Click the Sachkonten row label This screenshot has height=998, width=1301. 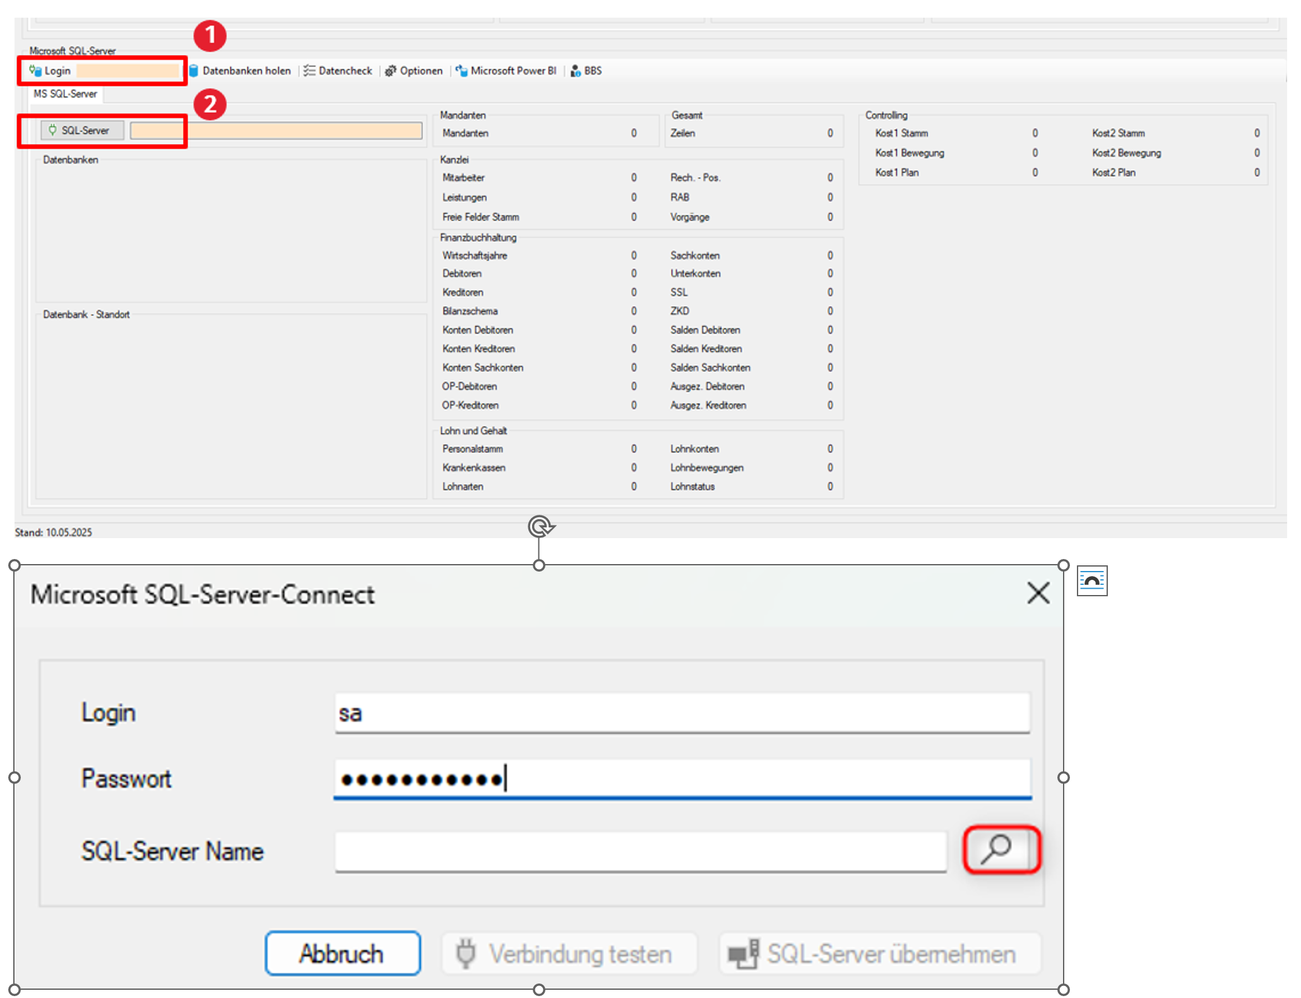pyautogui.click(x=695, y=256)
